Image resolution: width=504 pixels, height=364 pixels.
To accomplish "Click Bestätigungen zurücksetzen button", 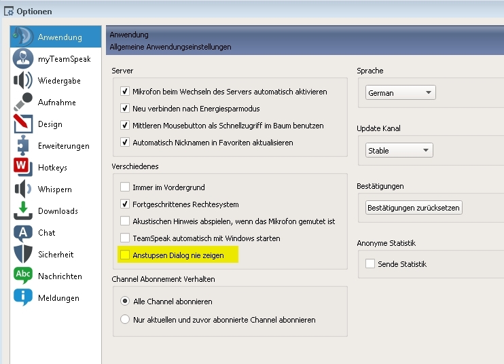I will click(414, 208).
